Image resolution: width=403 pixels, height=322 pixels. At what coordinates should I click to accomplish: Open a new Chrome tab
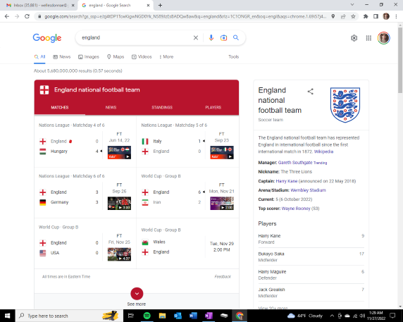(x=160, y=5)
